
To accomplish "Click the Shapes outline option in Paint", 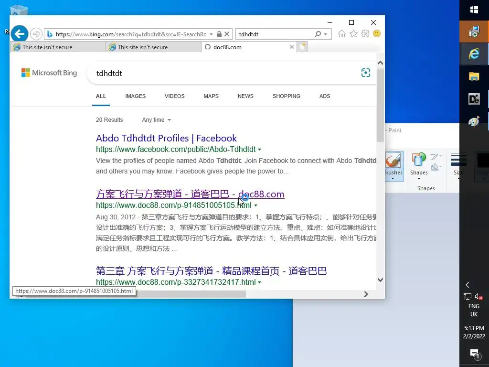I will (x=436, y=157).
